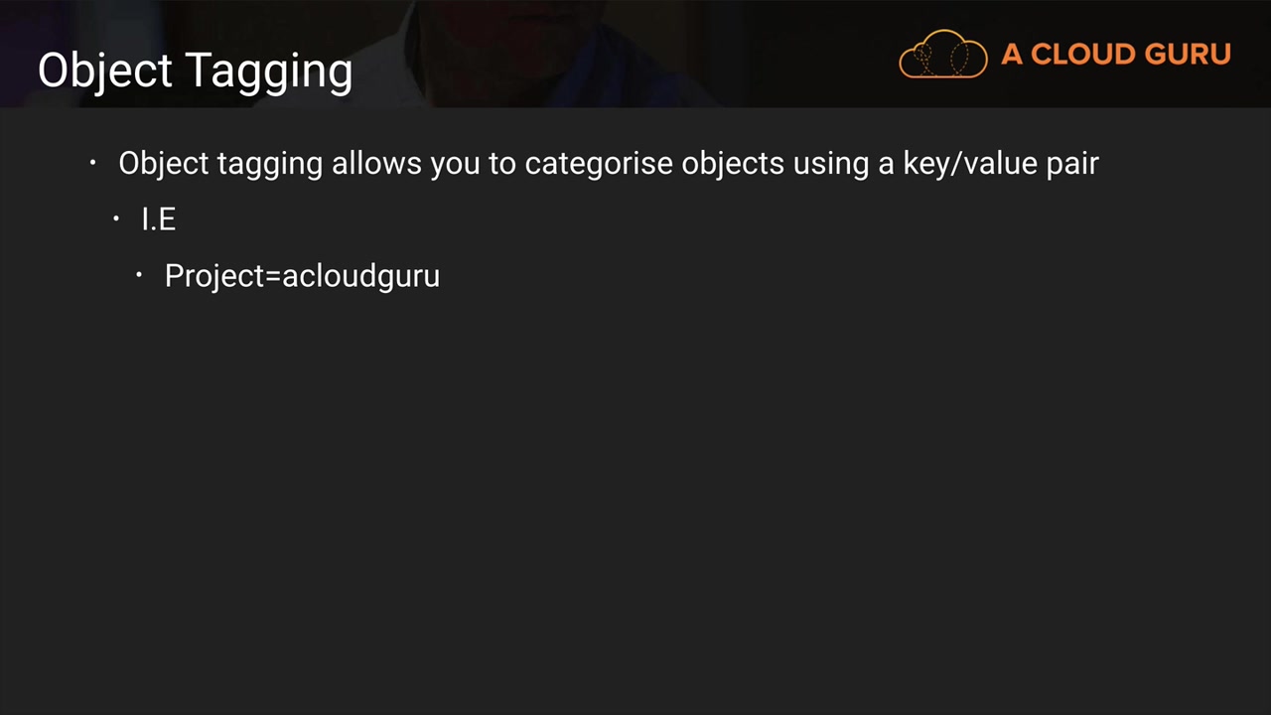Click the word "allows" in first bullet

click(x=376, y=163)
